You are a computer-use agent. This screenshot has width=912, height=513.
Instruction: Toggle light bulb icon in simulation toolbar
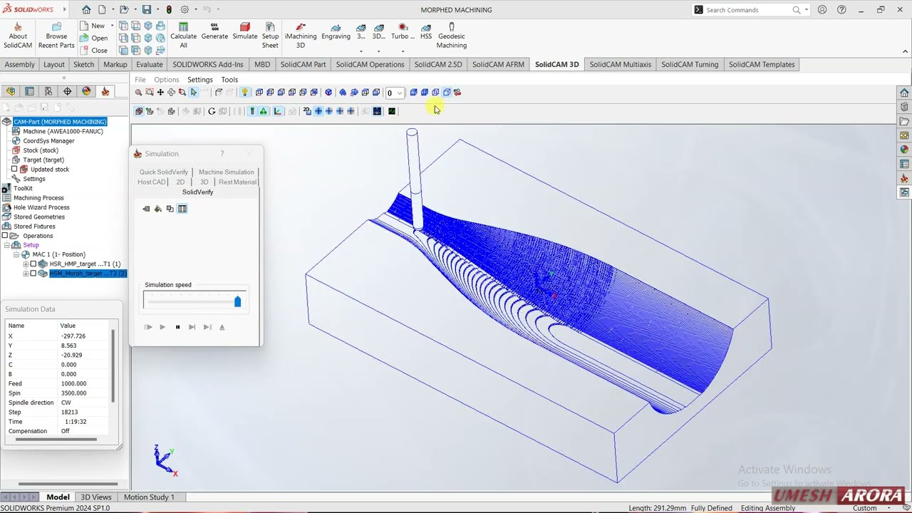click(244, 93)
